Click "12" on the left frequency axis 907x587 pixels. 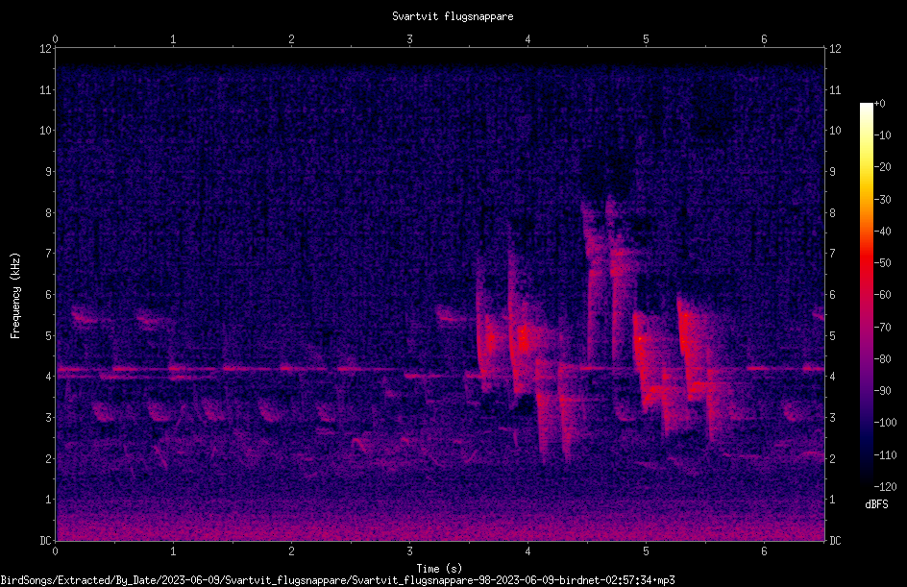(45, 49)
